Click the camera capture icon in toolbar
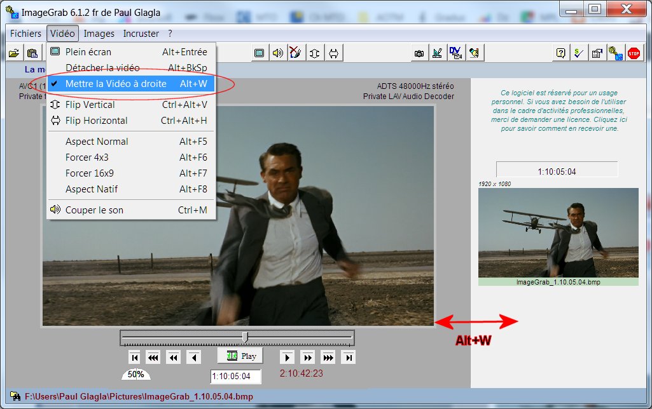Viewport: 652px width, 409px height. tap(419, 54)
